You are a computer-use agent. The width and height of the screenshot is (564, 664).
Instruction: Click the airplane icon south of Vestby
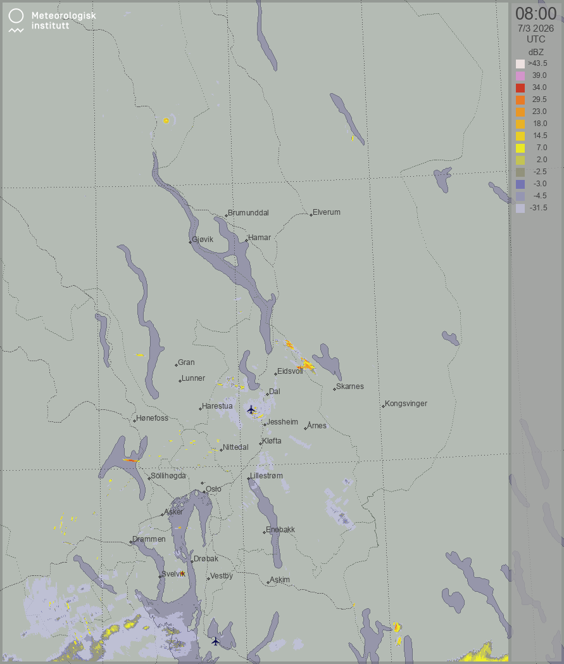[216, 641]
